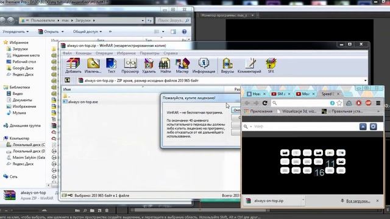Click Chrome reload page icon

pos(265,103)
